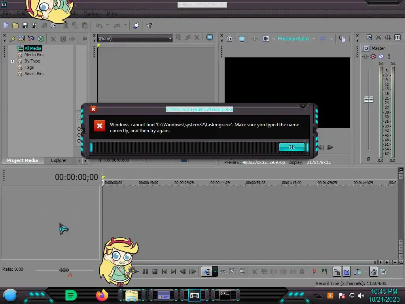Open the Normal Edit tool dropdown
The height and width of the screenshot is (304, 405).
pyautogui.click(x=215, y=272)
